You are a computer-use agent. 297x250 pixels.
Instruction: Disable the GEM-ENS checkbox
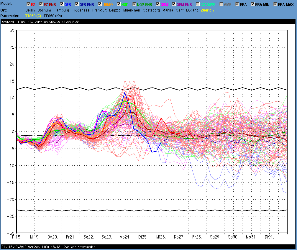click(x=174, y=4)
